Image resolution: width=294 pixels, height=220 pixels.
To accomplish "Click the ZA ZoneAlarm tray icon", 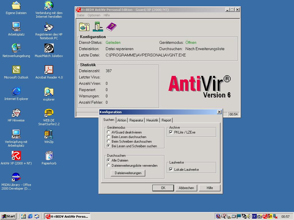I will (270, 217).
